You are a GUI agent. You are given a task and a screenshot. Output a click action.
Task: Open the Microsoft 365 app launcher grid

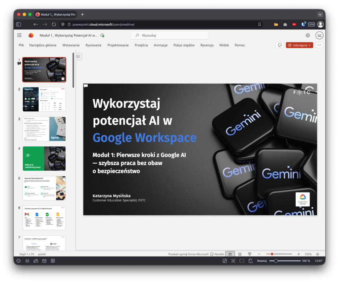[x=19, y=35]
